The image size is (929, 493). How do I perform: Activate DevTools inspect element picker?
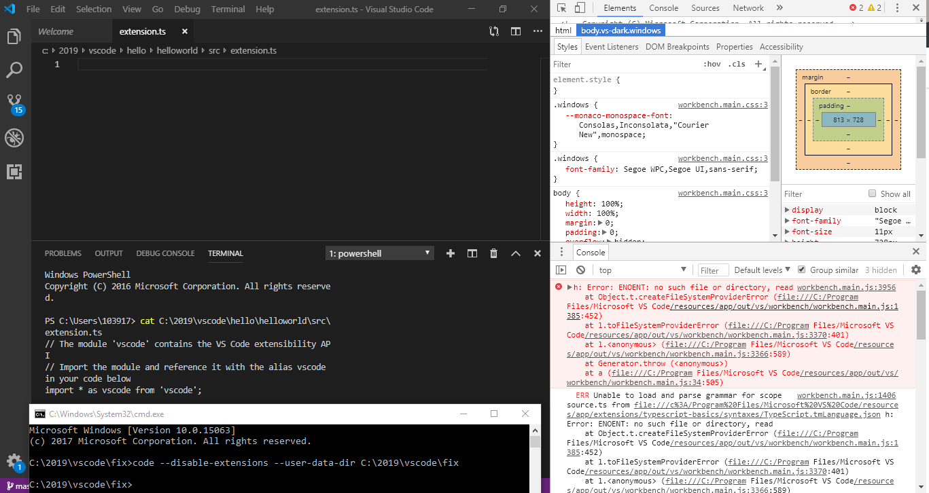click(562, 8)
